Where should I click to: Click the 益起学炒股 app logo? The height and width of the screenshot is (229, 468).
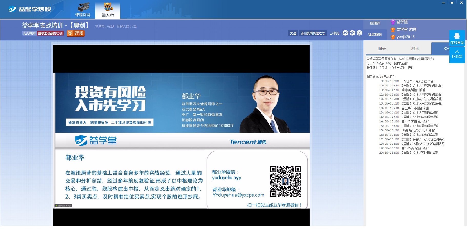30,9
